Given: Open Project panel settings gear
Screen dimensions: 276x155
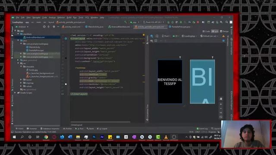Looking at the screenshot, I should coord(54,27).
